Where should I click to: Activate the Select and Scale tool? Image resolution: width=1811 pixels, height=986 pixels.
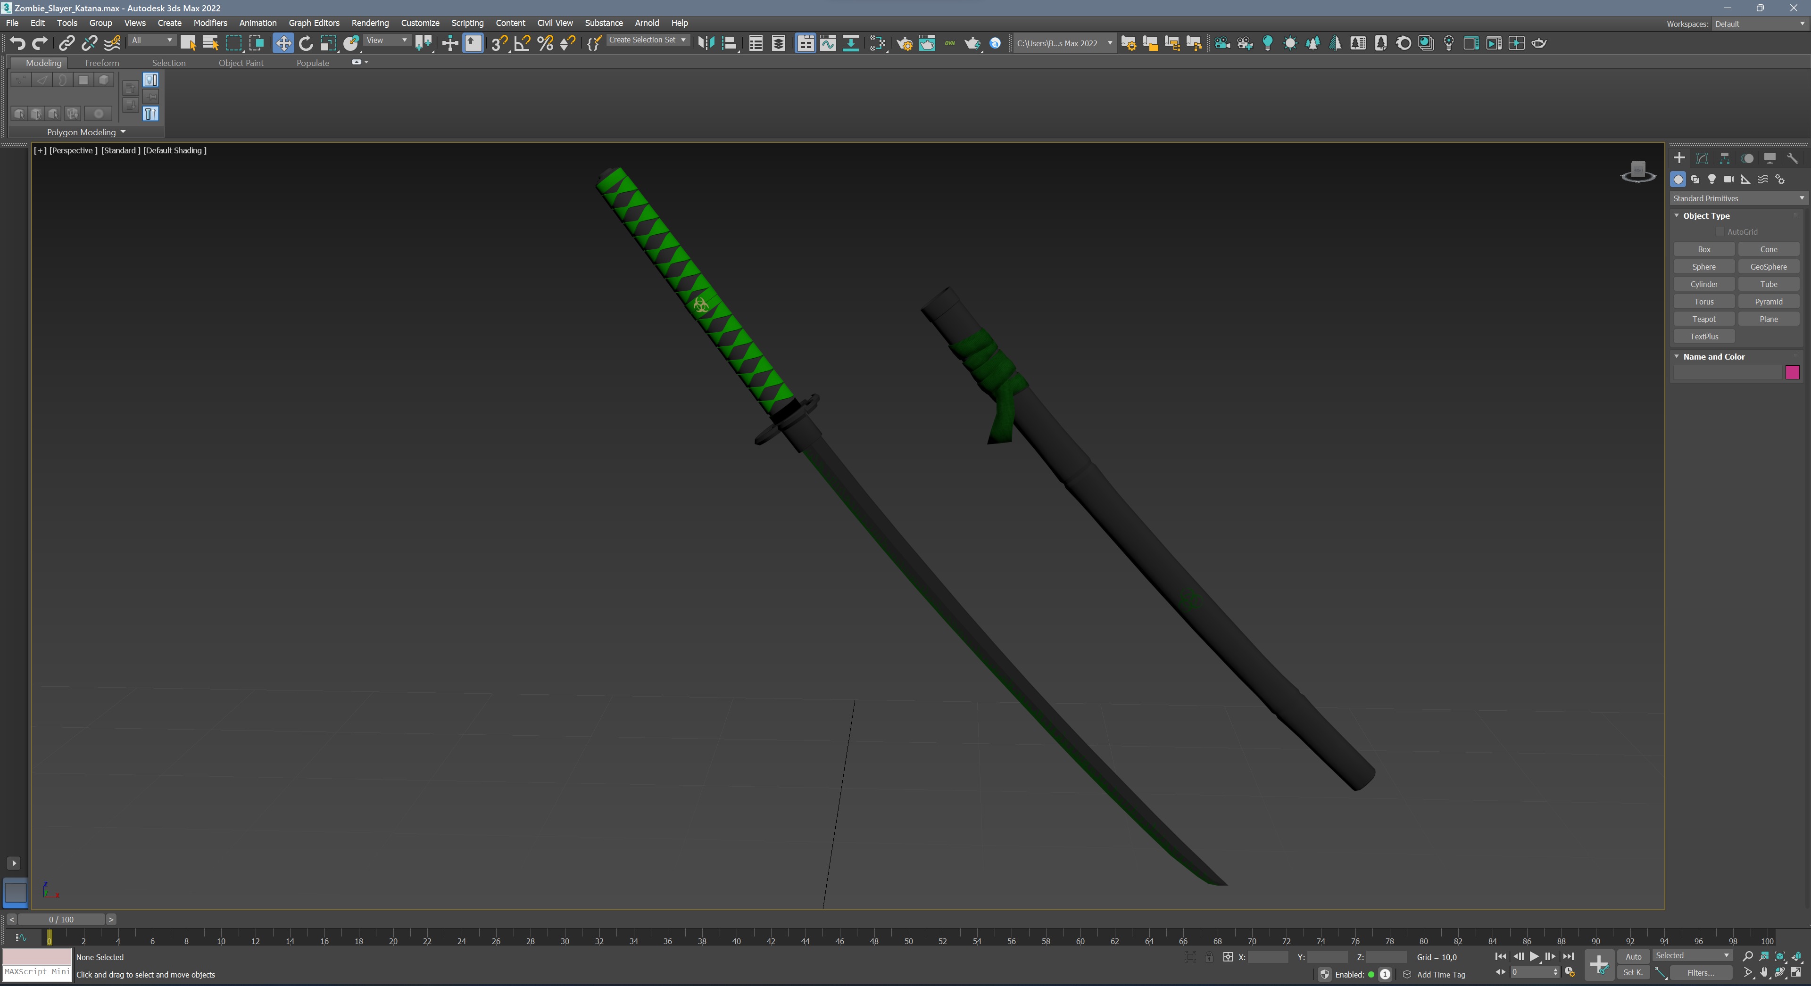328,43
